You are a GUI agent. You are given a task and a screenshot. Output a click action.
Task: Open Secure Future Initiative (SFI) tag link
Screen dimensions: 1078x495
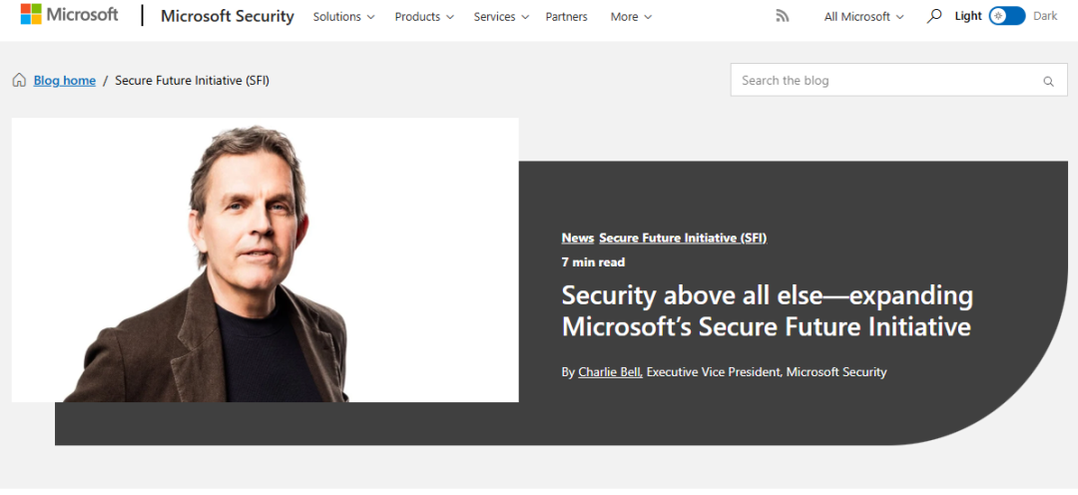pyautogui.click(x=683, y=238)
